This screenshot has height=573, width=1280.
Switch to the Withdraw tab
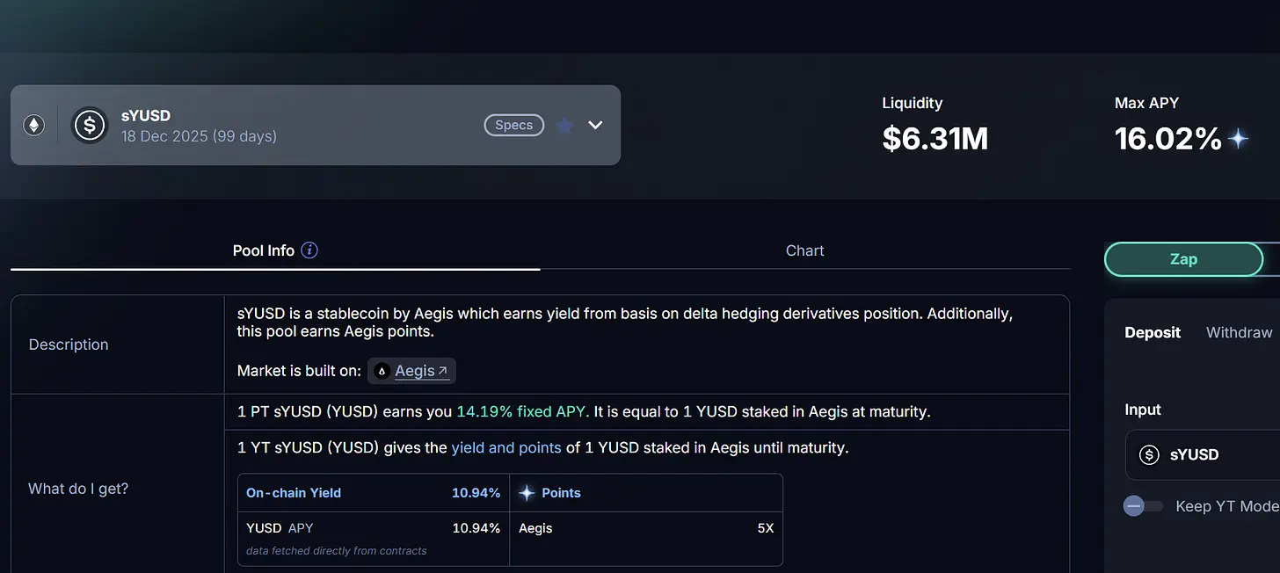1239,332
